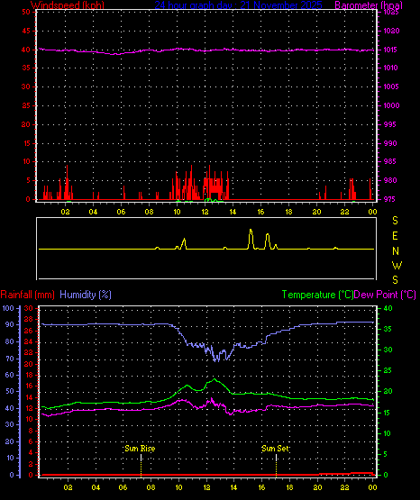Click the 975 barometer axis value
Screen dimensions: 420x500
[390, 199]
